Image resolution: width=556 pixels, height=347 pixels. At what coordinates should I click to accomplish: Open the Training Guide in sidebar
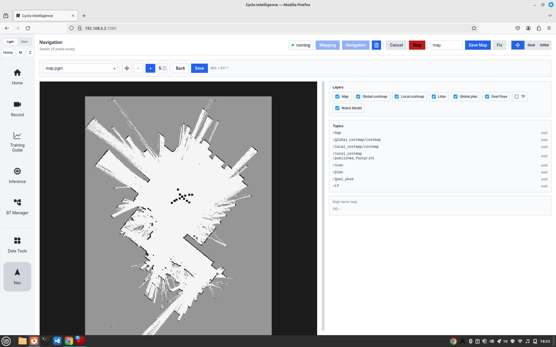17,142
